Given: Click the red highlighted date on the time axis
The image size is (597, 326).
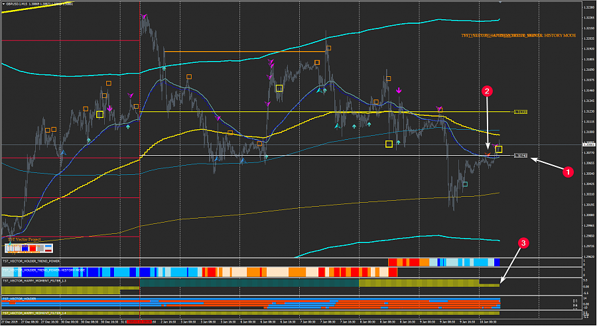Looking at the screenshot, I should pos(139,322).
